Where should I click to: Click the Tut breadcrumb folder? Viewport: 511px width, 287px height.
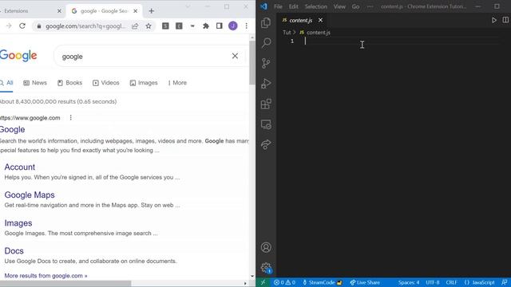coord(287,32)
